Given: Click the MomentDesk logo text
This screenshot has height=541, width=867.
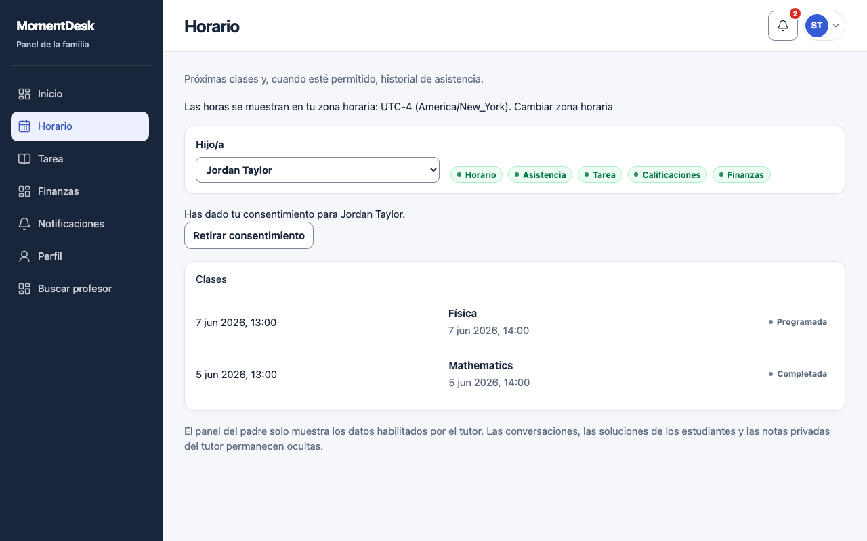Looking at the screenshot, I should (x=56, y=26).
